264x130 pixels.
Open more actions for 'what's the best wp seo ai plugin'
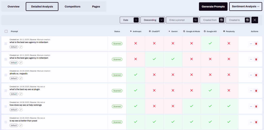coord(251,91)
